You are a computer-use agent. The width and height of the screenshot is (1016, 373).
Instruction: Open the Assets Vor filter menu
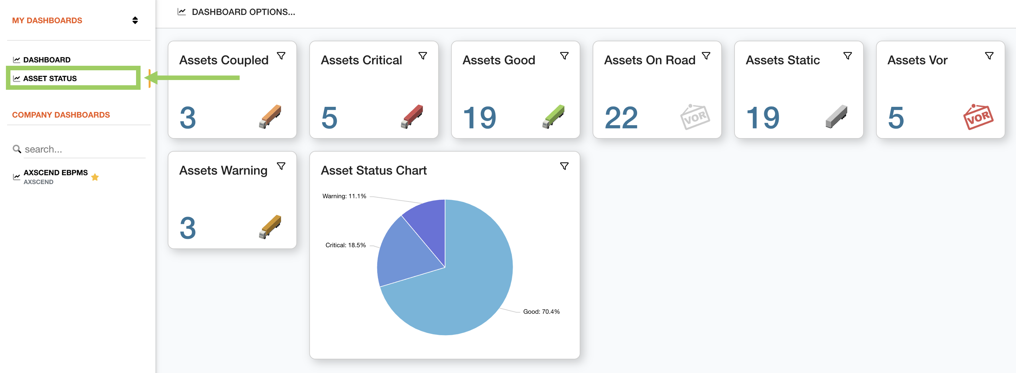click(989, 56)
